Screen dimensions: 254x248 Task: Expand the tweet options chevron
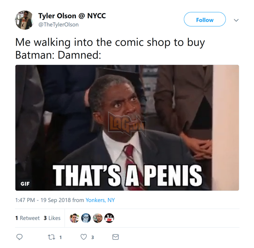click(236, 20)
